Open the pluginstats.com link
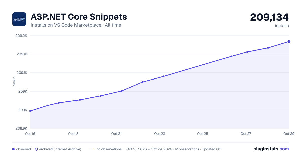Screen dimensions: 301x158 click(271, 149)
